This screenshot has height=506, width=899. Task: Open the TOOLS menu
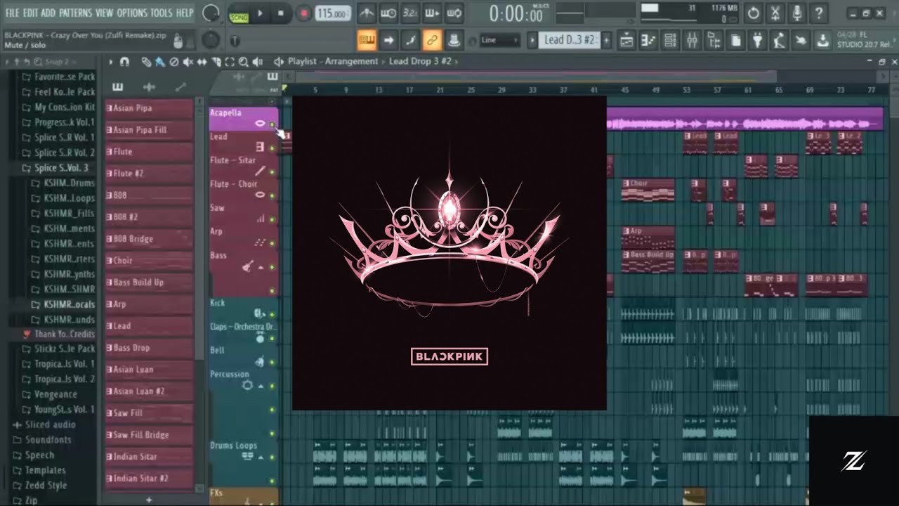(161, 13)
